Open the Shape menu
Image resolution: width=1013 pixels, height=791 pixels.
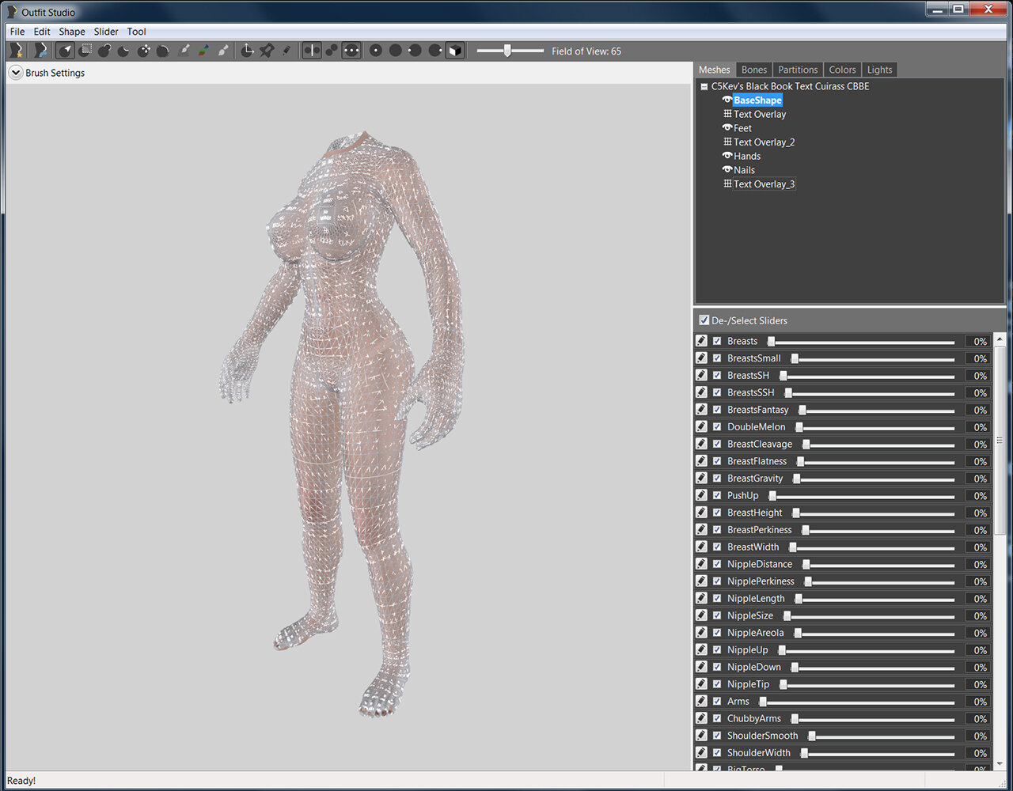click(72, 32)
